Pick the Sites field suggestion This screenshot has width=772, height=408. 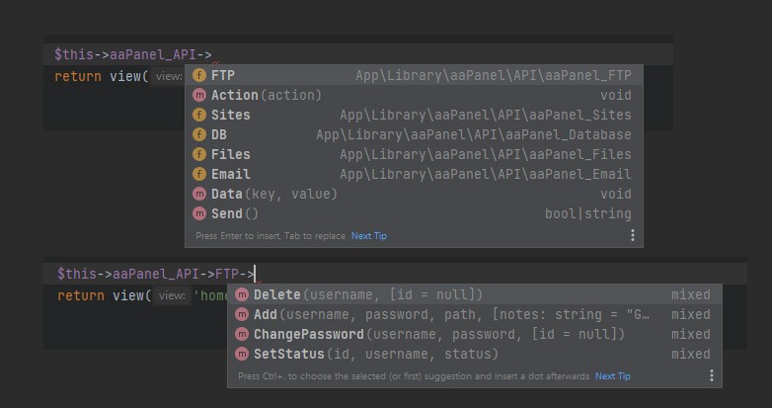pyautogui.click(x=414, y=115)
